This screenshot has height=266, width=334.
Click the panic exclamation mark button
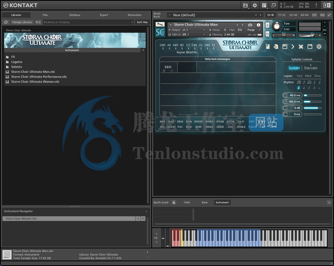pos(316,5)
